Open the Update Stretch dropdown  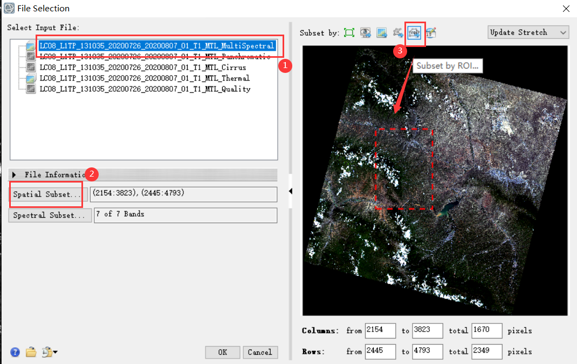[528, 32]
